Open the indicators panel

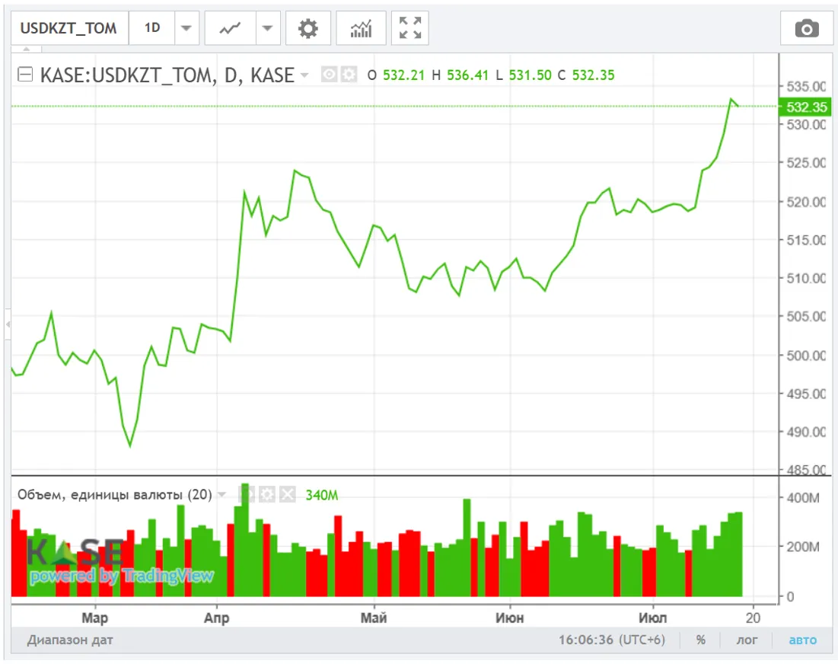tap(361, 29)
